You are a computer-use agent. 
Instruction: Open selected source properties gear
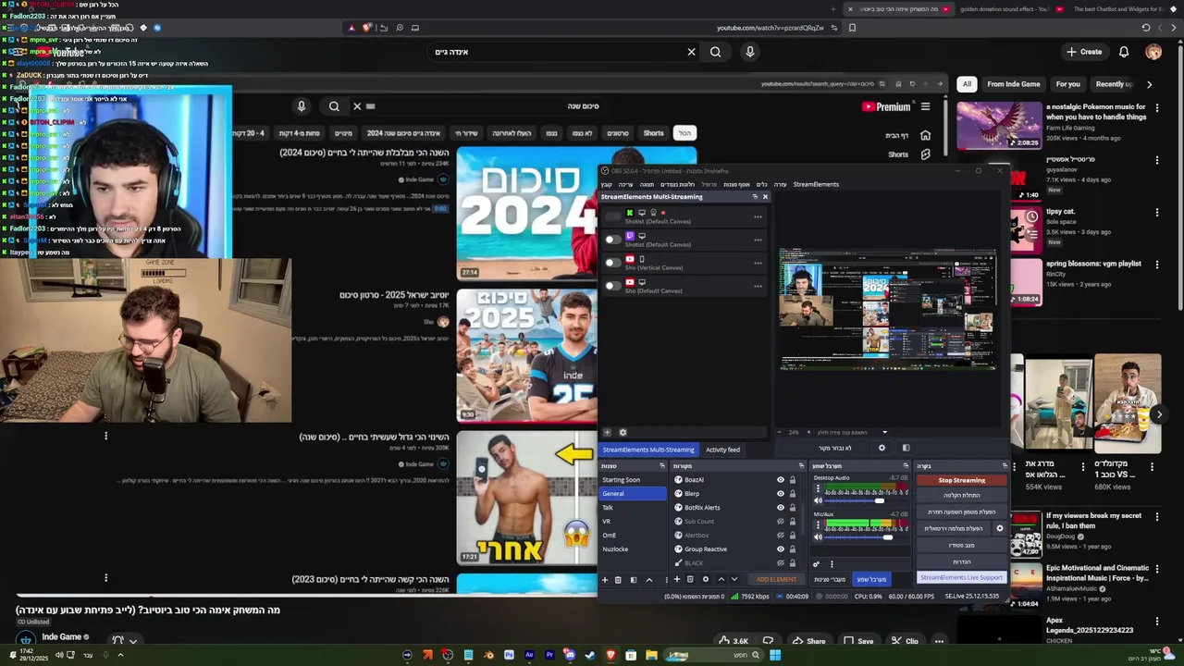tap(706, 579)
